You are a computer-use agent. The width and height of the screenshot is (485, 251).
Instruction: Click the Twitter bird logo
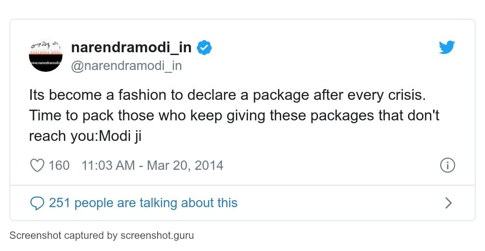(x=447, y=47)
